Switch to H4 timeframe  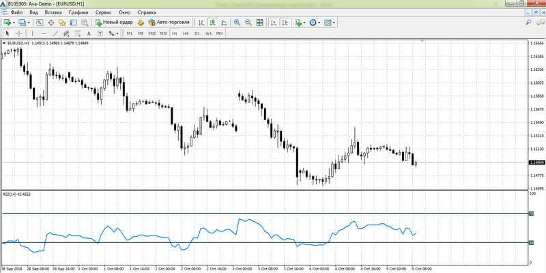click(186, 33)
